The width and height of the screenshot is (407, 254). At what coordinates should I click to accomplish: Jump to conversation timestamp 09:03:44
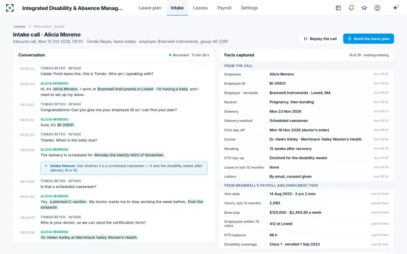coord(27,197)
